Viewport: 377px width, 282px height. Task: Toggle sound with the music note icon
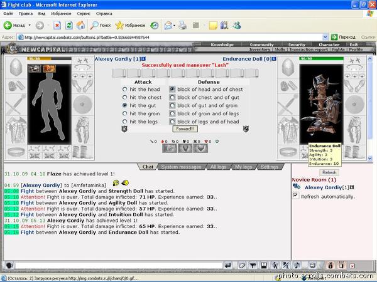click(297, 266)
